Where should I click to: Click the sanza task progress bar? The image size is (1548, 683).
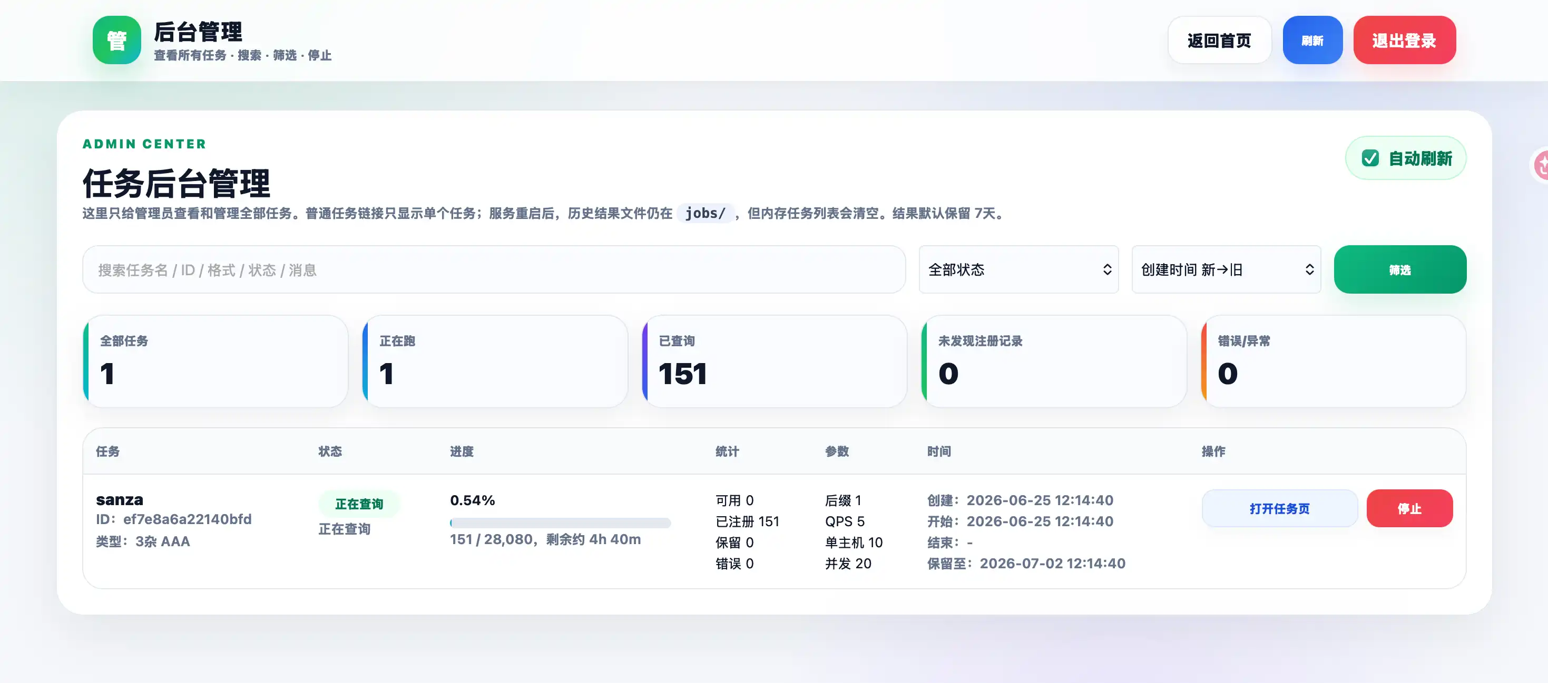pyautogui.click(x=560, y=523)
